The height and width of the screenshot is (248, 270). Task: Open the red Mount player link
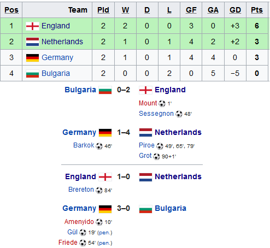tap(148, 103)
